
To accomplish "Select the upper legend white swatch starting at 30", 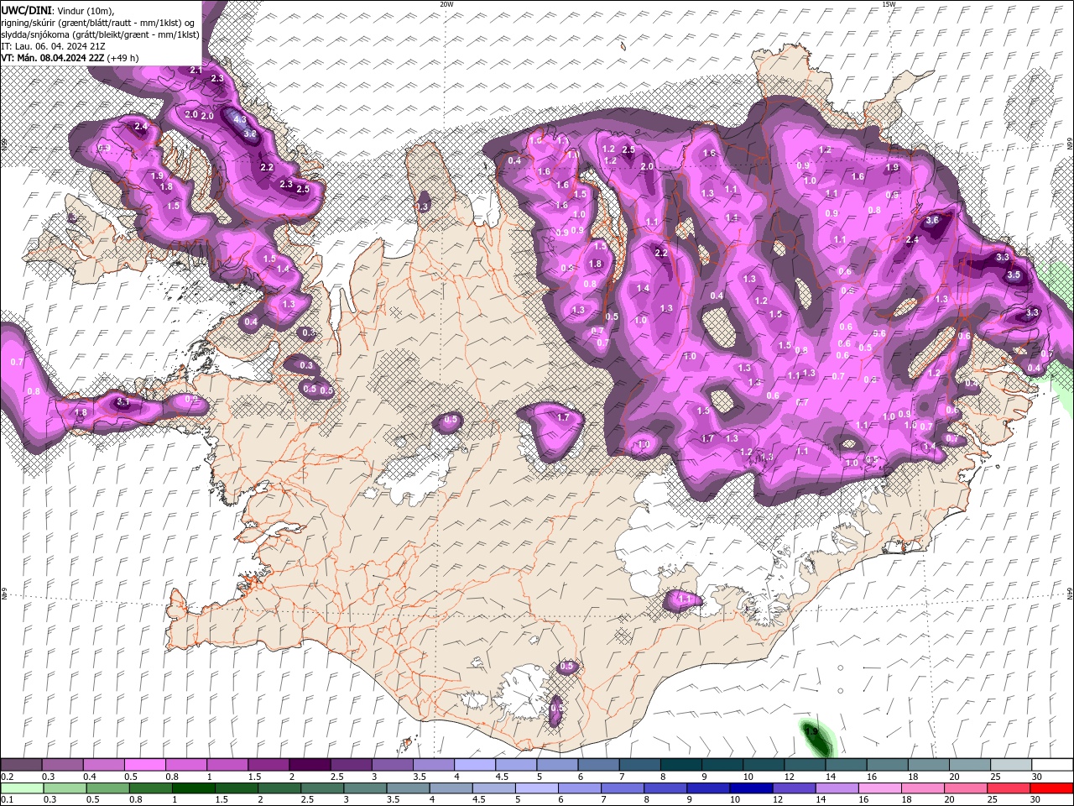I will (x=1053, y=765).
